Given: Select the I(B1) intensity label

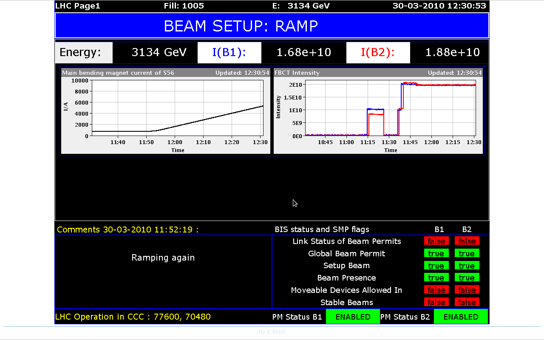Looking at the screenshot, I should 229,52.
